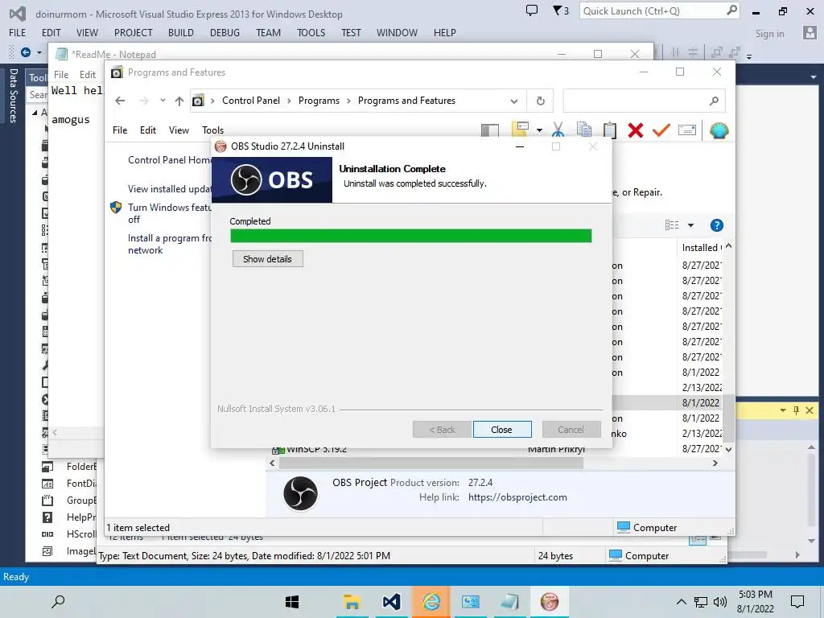Click the Visual Studio account avatar icon
The height and width of the screenshot is (618, 824).
click(x=810, y=32)
